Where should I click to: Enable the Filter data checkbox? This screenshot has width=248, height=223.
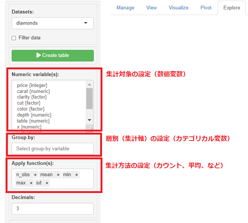pos(14,38)
